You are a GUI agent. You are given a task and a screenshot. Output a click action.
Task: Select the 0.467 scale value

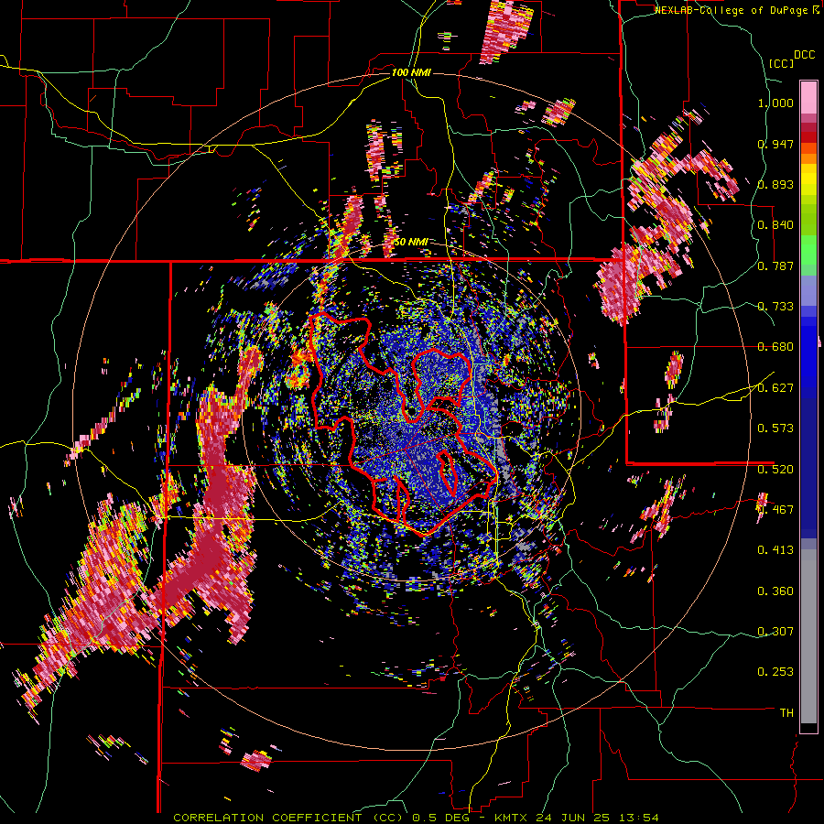point(775,510)
